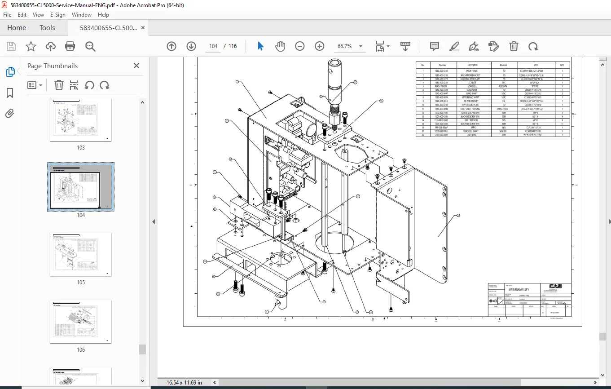
Task: Select the highlight text pen tool
Action: (x=454, y=46)
